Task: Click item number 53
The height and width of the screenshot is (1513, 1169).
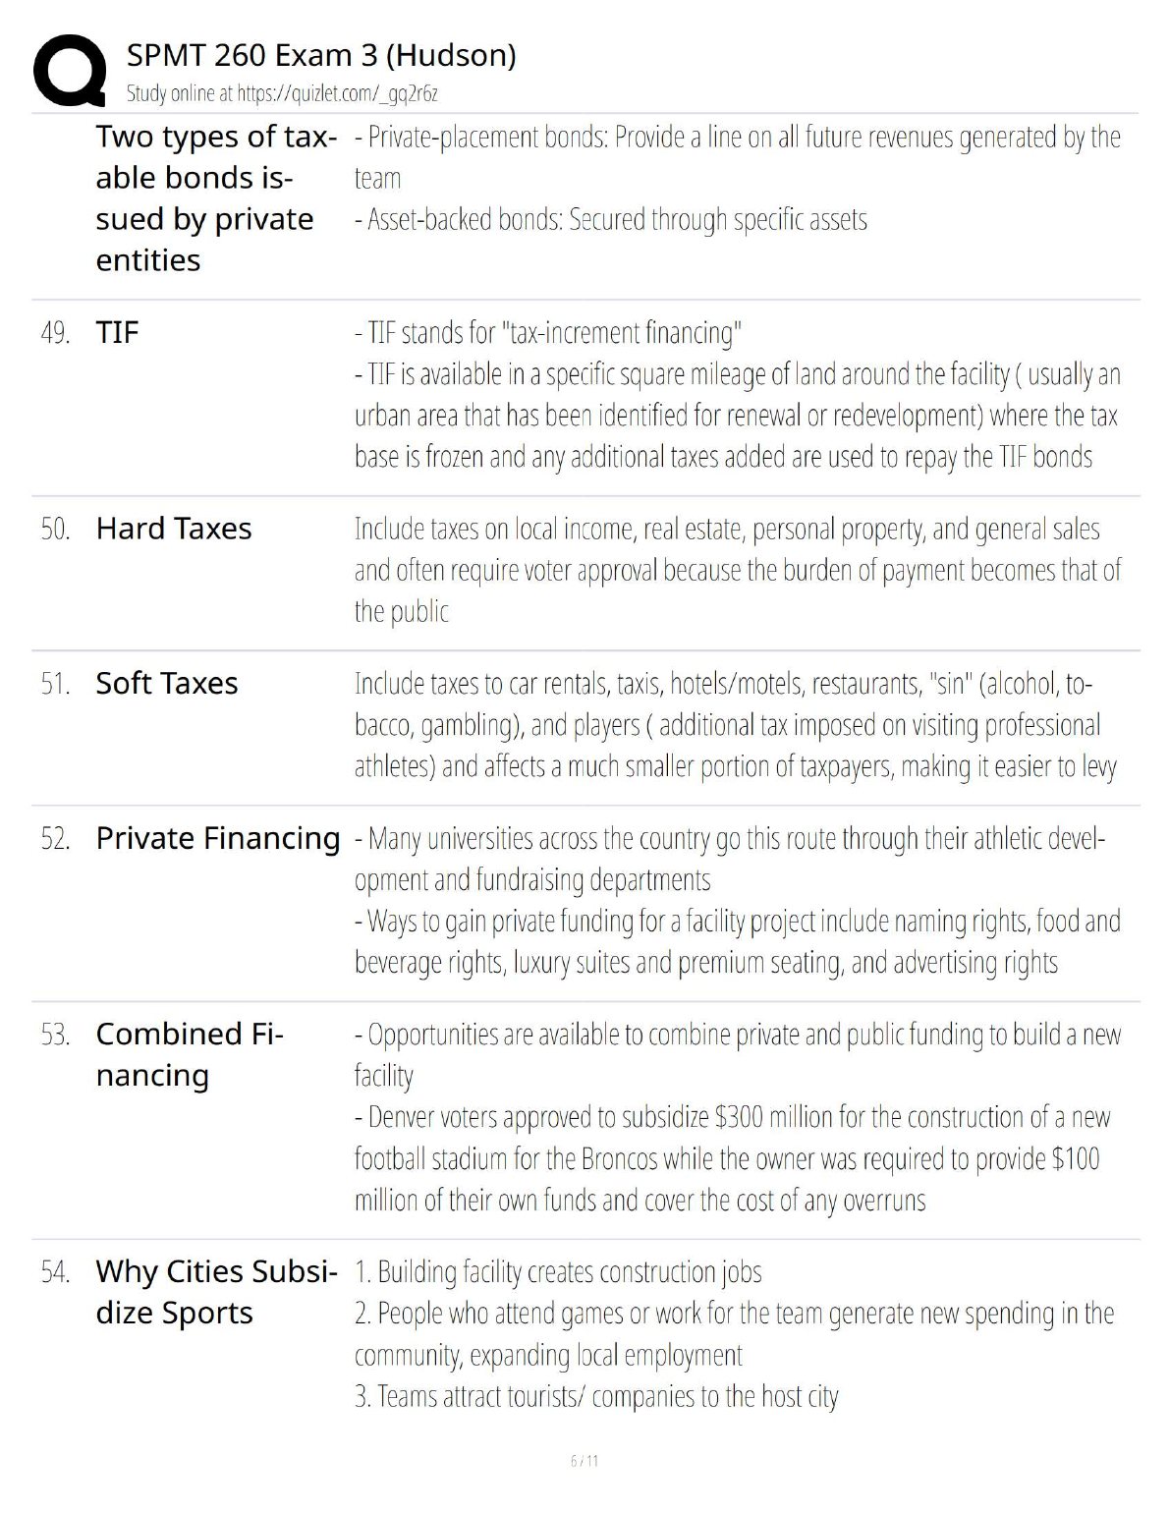Action: 55,1035
